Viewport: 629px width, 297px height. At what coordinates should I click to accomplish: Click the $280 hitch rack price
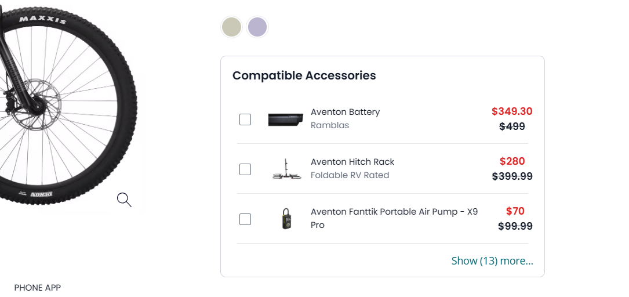coord(512,161)
